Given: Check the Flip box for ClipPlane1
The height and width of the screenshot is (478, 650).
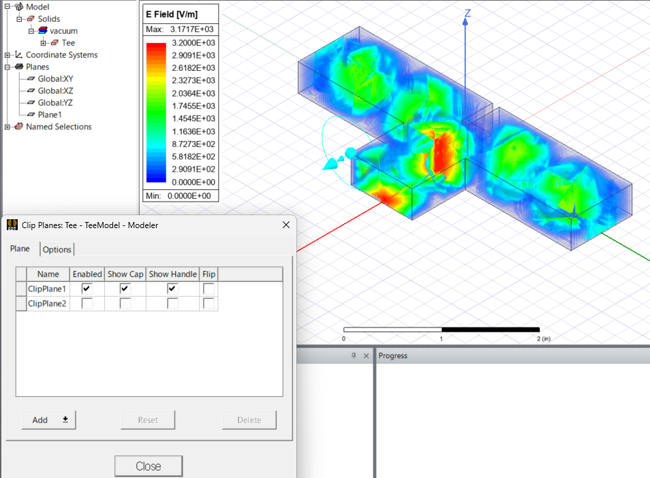Looking at the screenshot, I should (x=208, y=289).
